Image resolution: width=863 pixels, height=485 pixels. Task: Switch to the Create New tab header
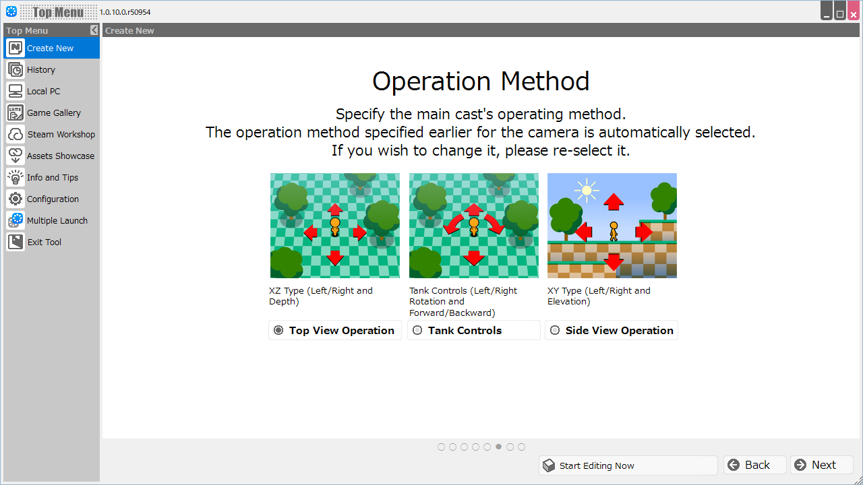pyautogui.click(x=129, y=30)
